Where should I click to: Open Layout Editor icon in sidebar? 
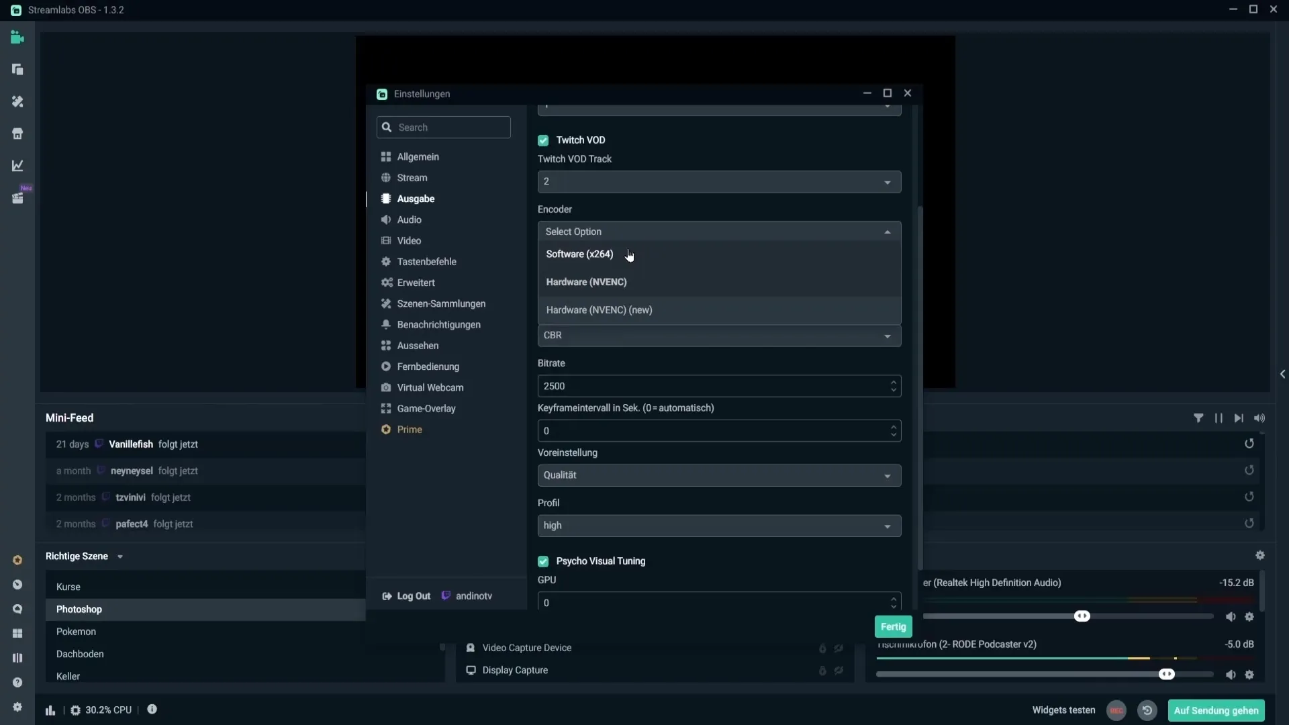(x=17, y=70)
